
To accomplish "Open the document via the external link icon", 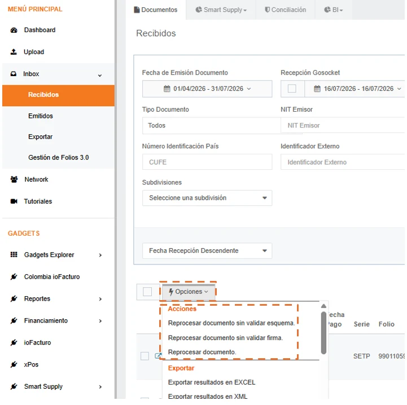I will (158, 356).
